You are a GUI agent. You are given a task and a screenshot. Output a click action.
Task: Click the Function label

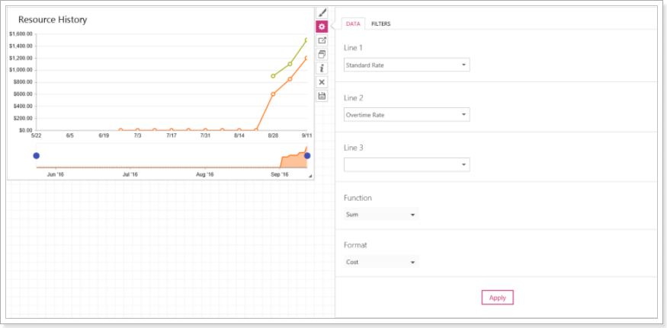(x=358, y=198)
